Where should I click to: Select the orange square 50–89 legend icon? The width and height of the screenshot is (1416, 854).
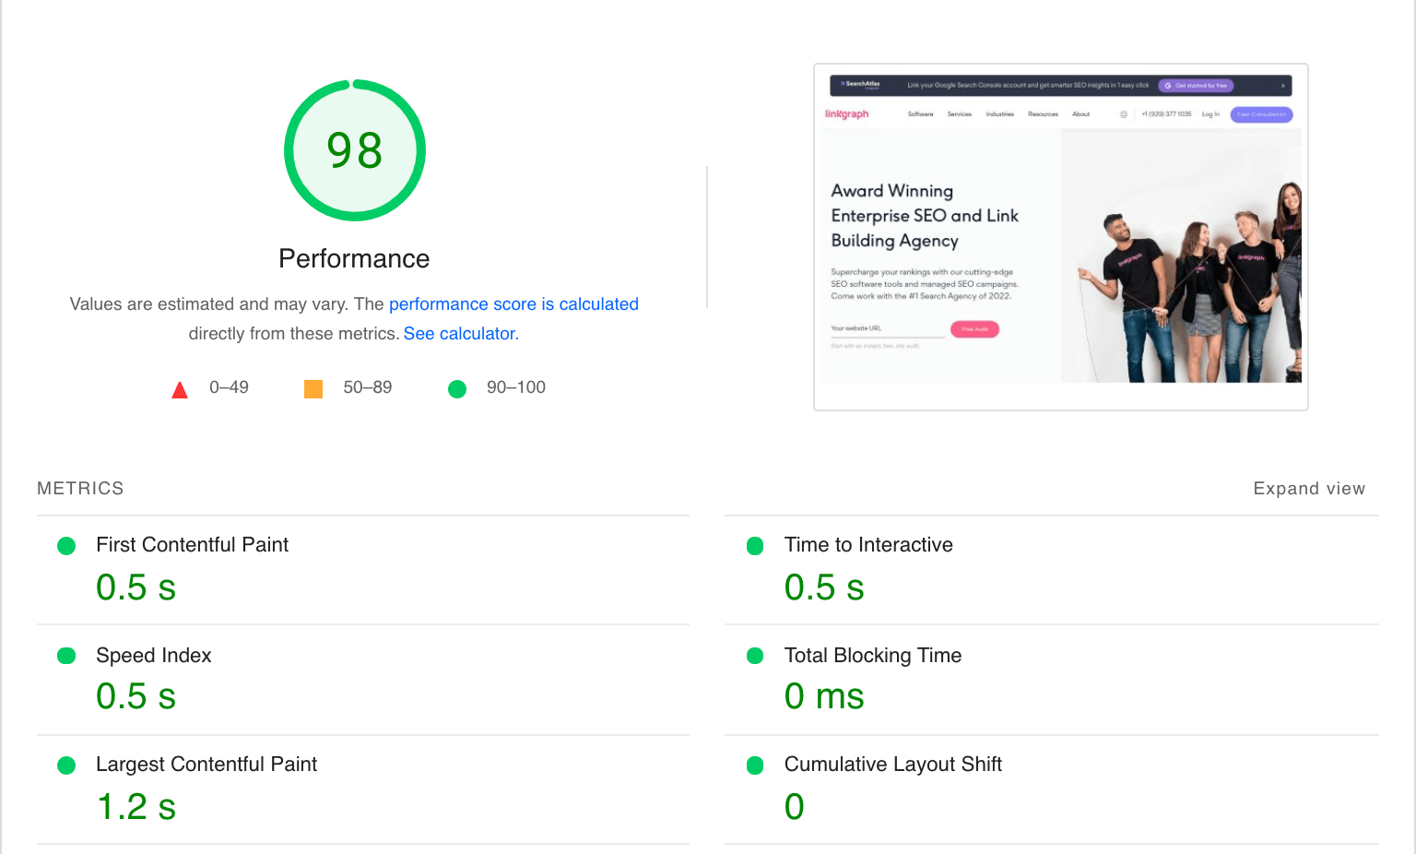313,387
